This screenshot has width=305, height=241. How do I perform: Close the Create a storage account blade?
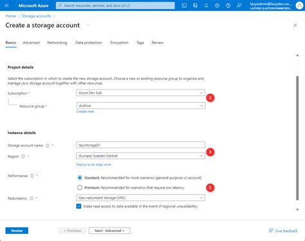pyautogui.click(x=295, y=25)
